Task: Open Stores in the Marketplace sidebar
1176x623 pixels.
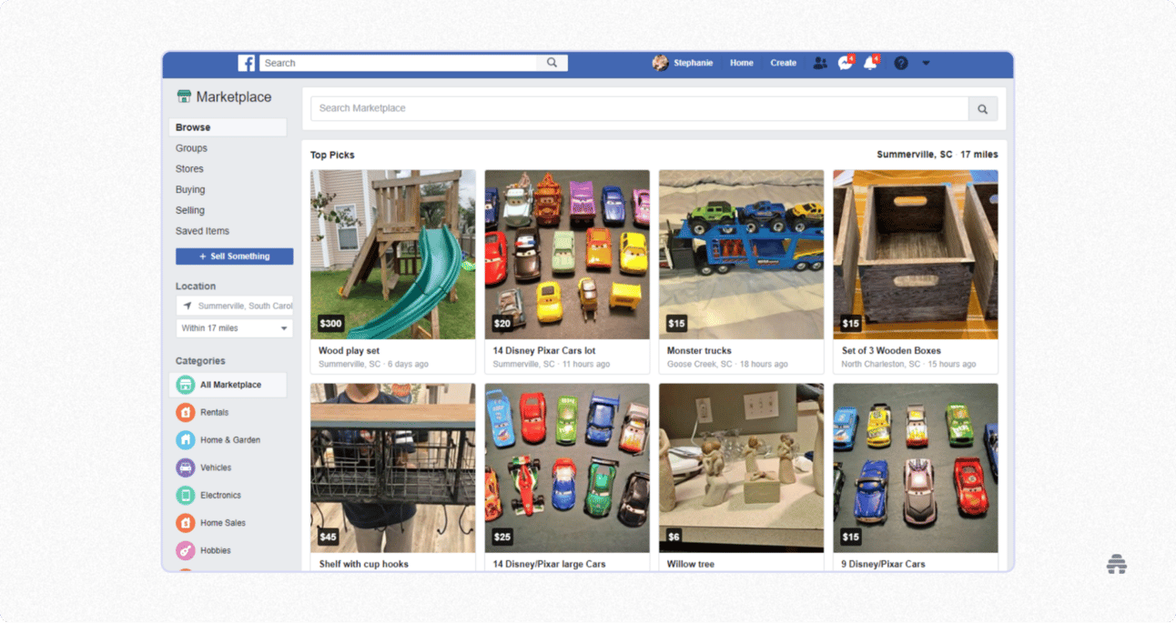Action: [x=189, y=169]
